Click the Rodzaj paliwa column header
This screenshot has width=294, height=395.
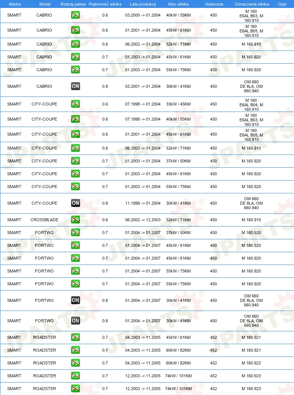(73, 4)
